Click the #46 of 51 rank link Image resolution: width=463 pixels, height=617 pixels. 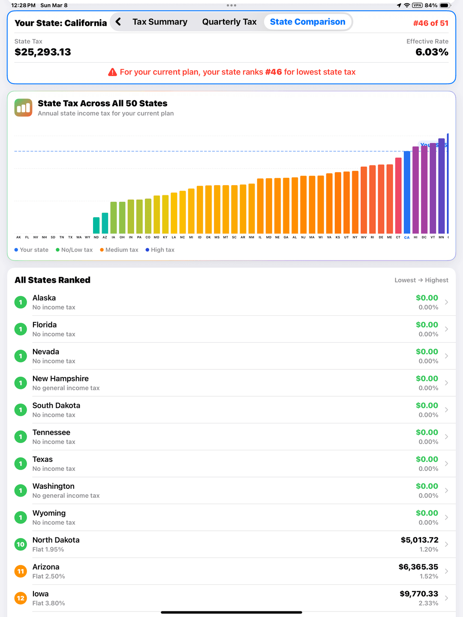(x=430, y=23)
